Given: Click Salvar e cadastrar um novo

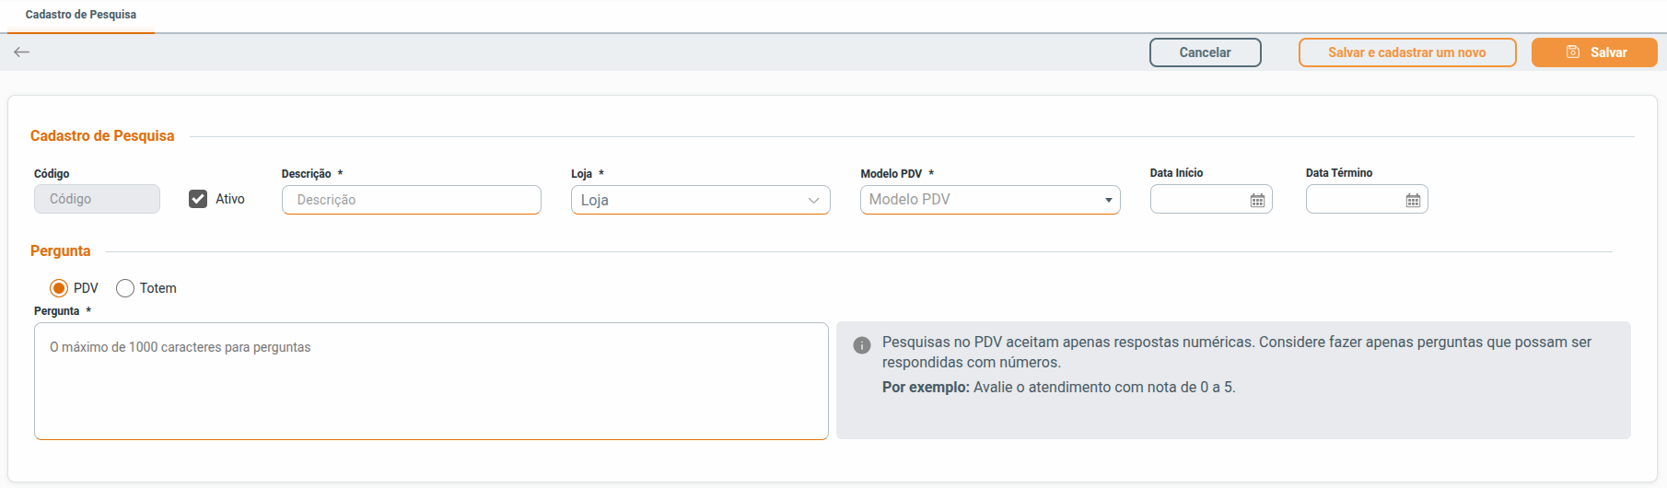Looking at the screenshot, I should pos(1406,52).
